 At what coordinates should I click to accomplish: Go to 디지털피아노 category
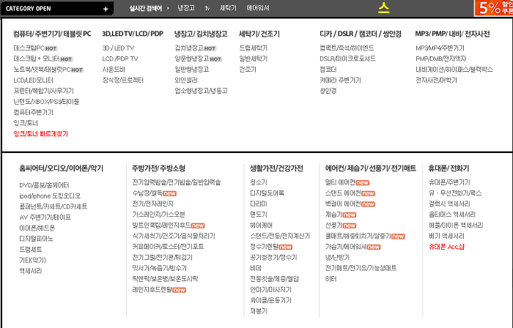pos(36,239)
